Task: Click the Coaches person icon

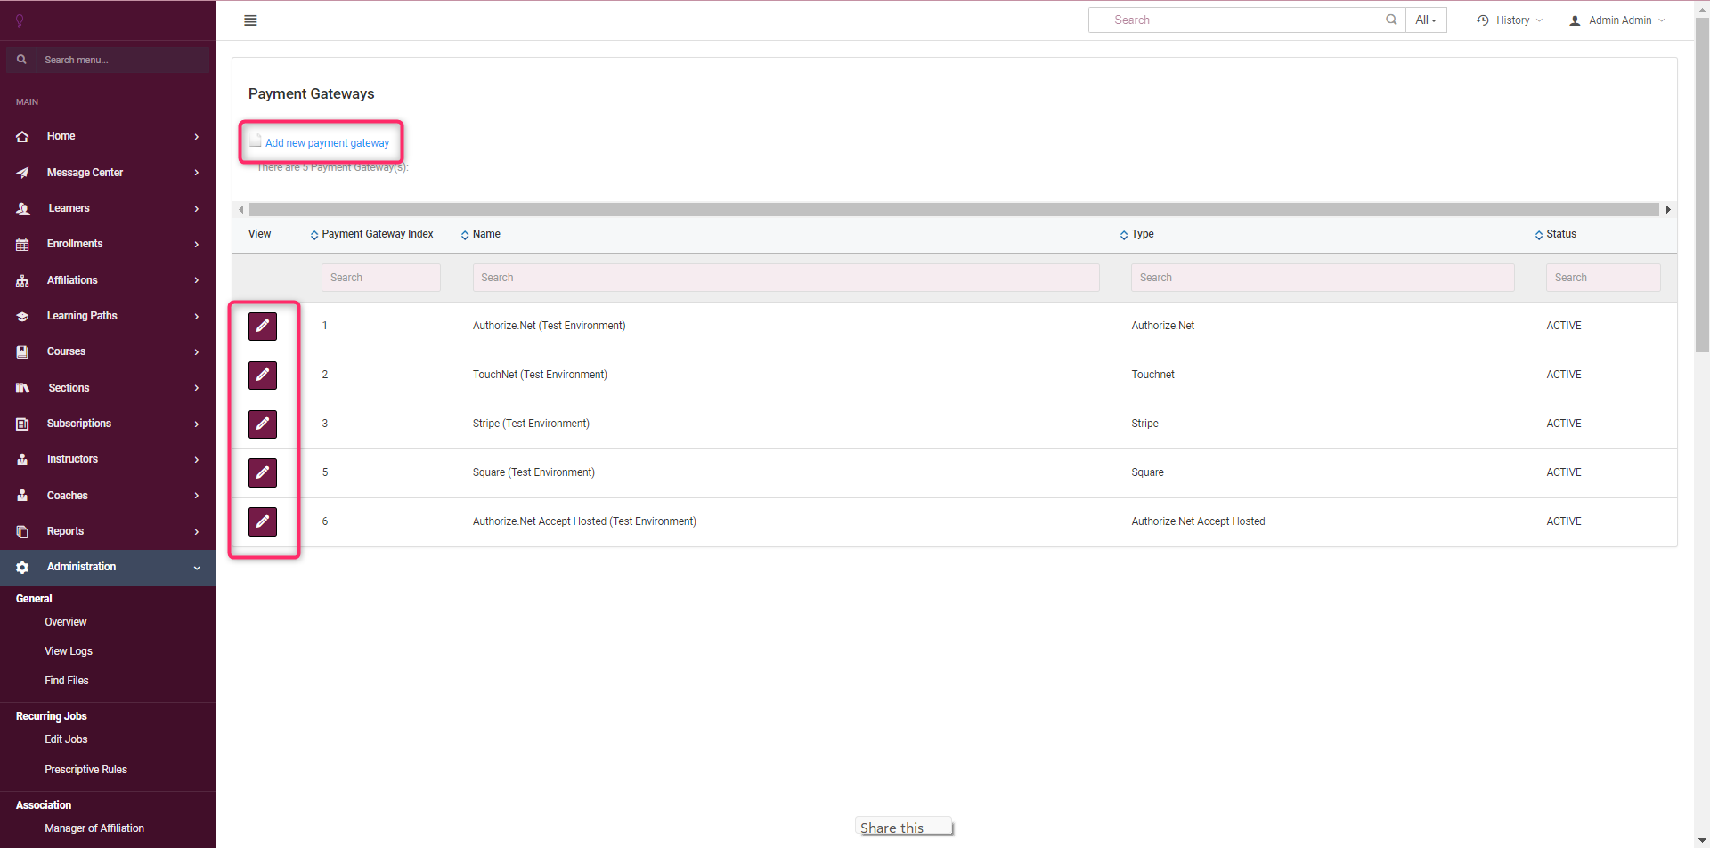Action: click(x=22, y=496)
